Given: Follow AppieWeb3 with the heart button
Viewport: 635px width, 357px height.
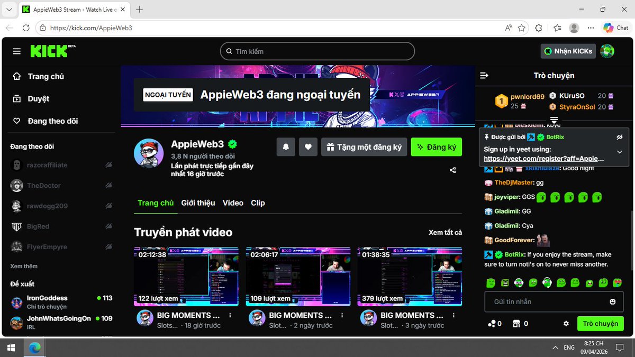Looking at the screenshot, I should click(x=308, y=147).
